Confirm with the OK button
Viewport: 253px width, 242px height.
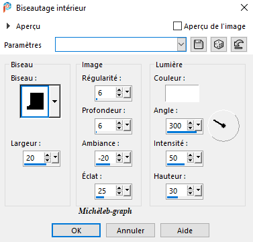tap(76, 230)
